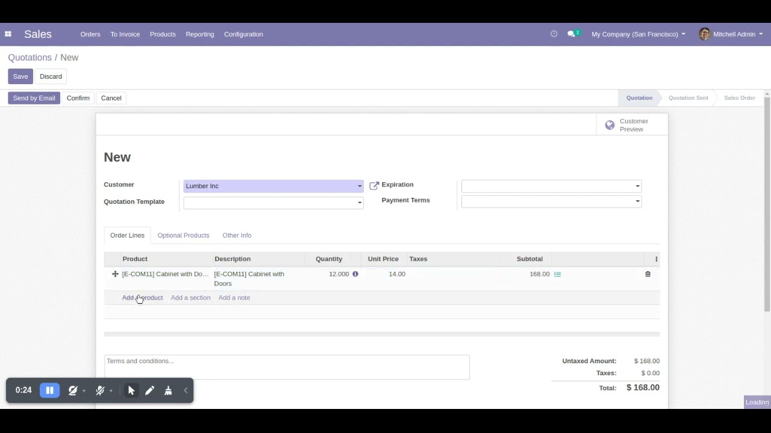Open Lumber Inc customer external link

[374, 186]
